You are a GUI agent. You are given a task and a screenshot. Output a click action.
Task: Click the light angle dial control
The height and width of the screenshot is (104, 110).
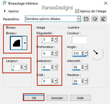(x=97, y=53)
